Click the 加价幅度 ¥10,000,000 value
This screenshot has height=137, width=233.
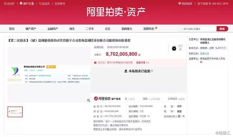pyautogui.click(x=146, y=106)
